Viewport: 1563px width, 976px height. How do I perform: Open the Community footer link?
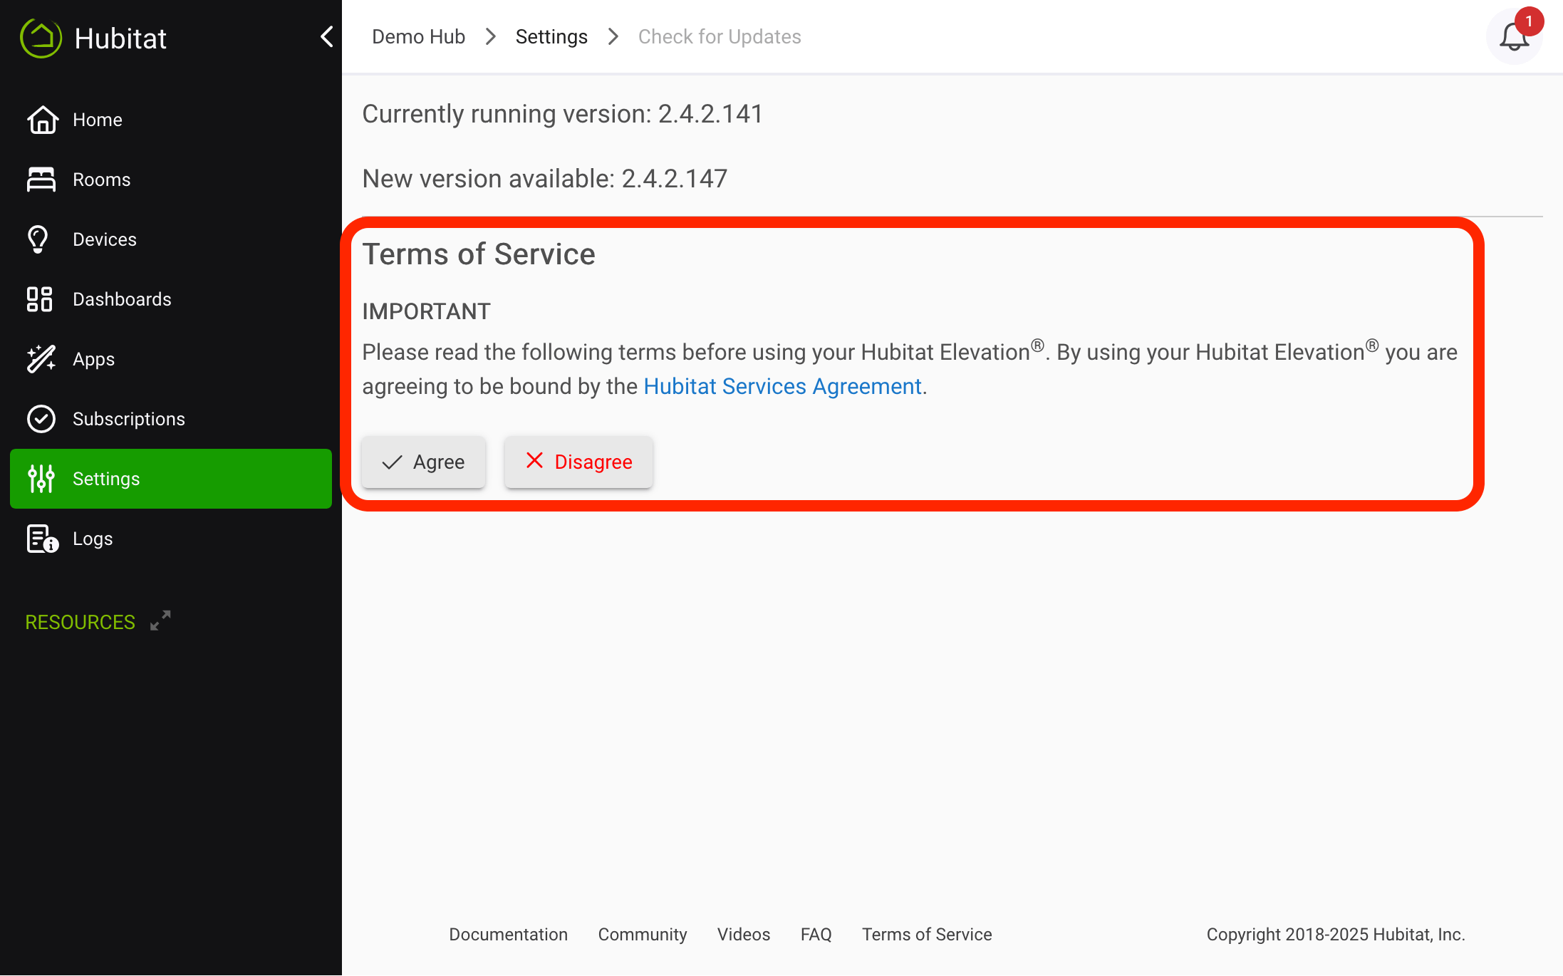coord(643,934)
